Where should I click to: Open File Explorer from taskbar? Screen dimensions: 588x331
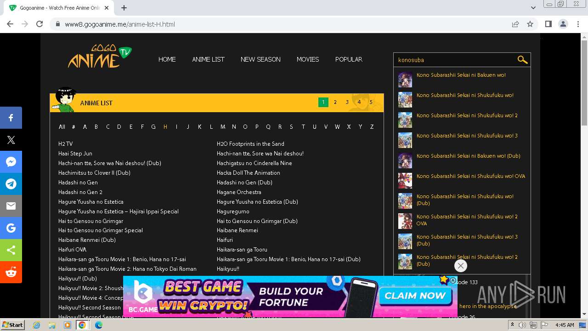52,325
